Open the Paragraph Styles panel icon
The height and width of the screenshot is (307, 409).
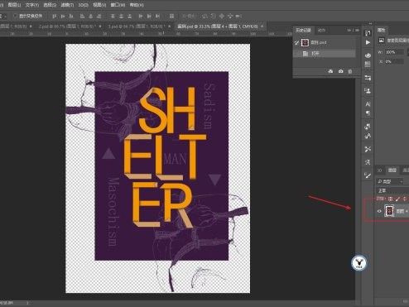click(x=368, y=127)
